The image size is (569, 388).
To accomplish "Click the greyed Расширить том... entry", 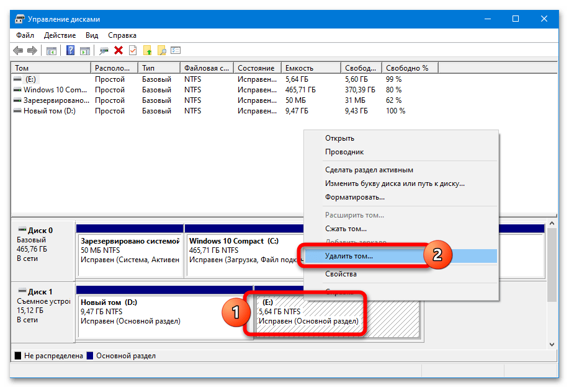I will click(x=401, y=215).
